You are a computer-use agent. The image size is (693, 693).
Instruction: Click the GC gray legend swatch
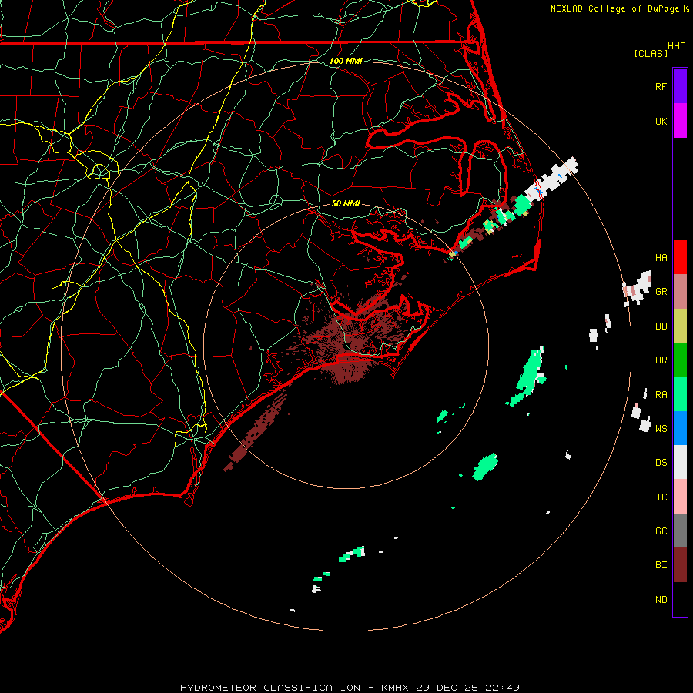[680, 531]
